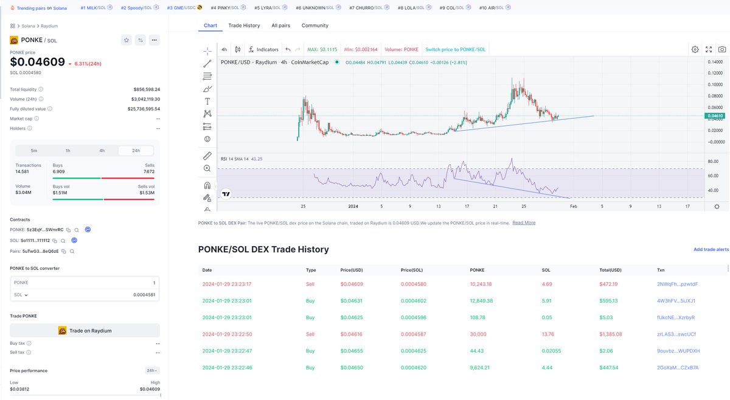Select the zoom in tool

click(x=207, y=168)
